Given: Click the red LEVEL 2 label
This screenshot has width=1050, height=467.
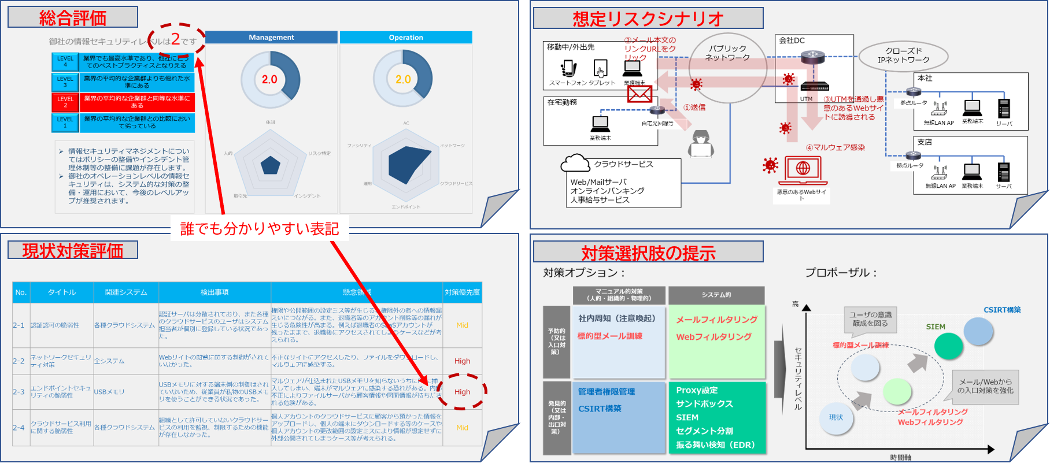Looking at the screenshot, I should tap(65, 102).
